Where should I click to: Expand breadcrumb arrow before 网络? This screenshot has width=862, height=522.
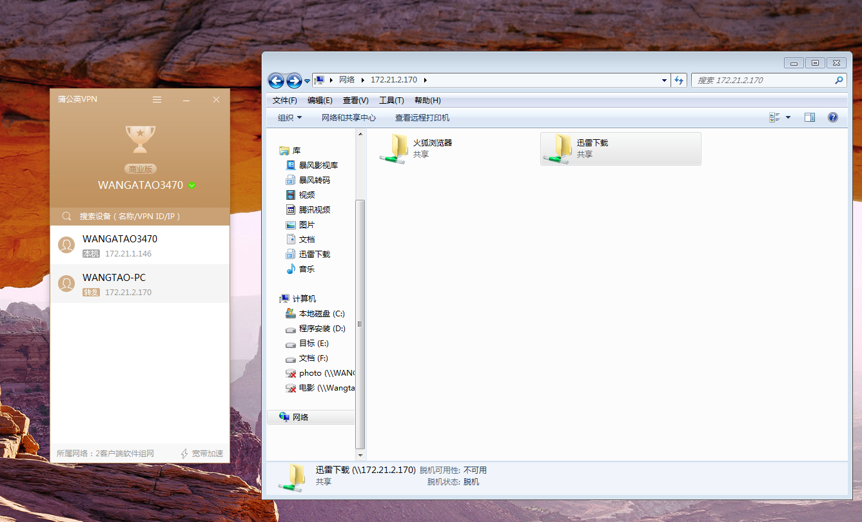click(x=331, y=80)
